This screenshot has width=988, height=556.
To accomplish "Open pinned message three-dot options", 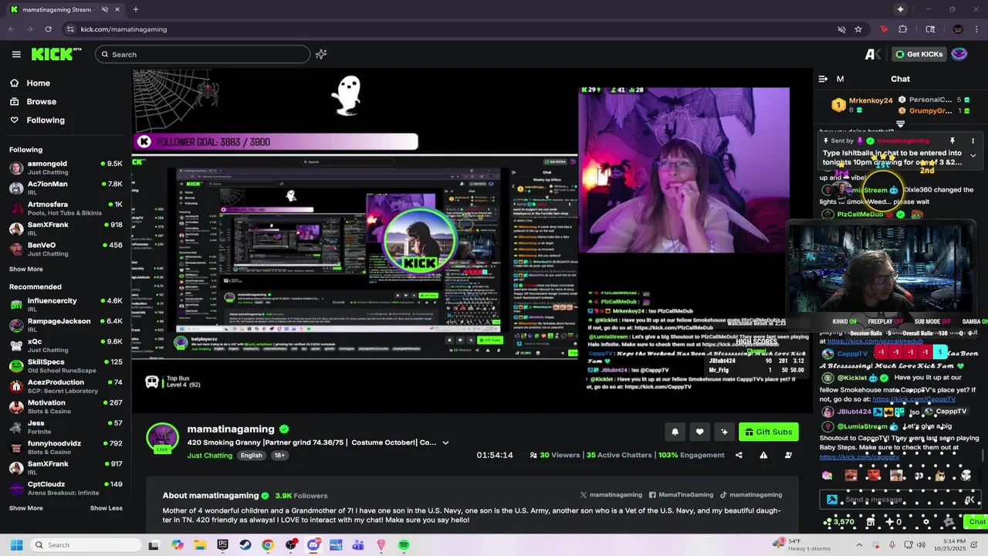I will click(x=973, y=141).
